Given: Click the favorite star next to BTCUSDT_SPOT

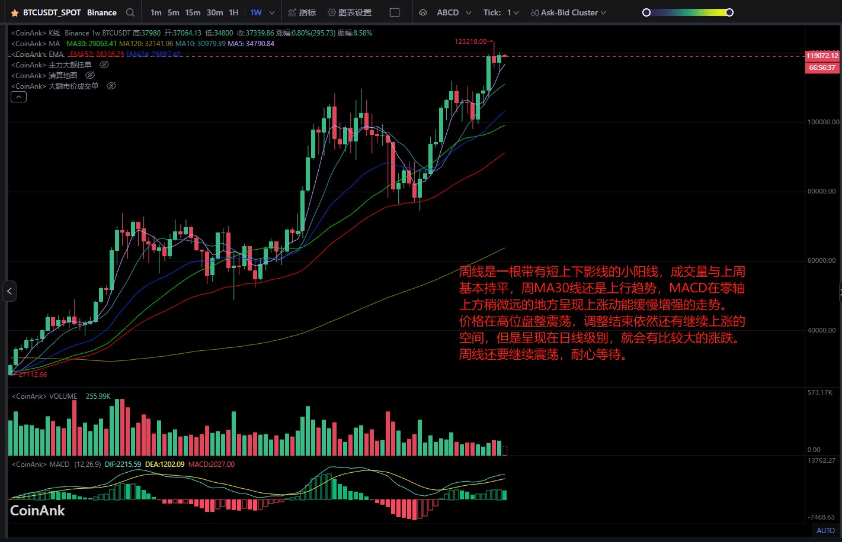Looking at the screenshot, I should pos(15,12).
